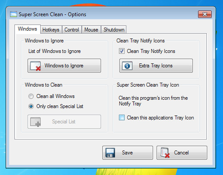This screenshot has height=175, width=223.
Task: Close the Options window
Action: click(205, 14)
